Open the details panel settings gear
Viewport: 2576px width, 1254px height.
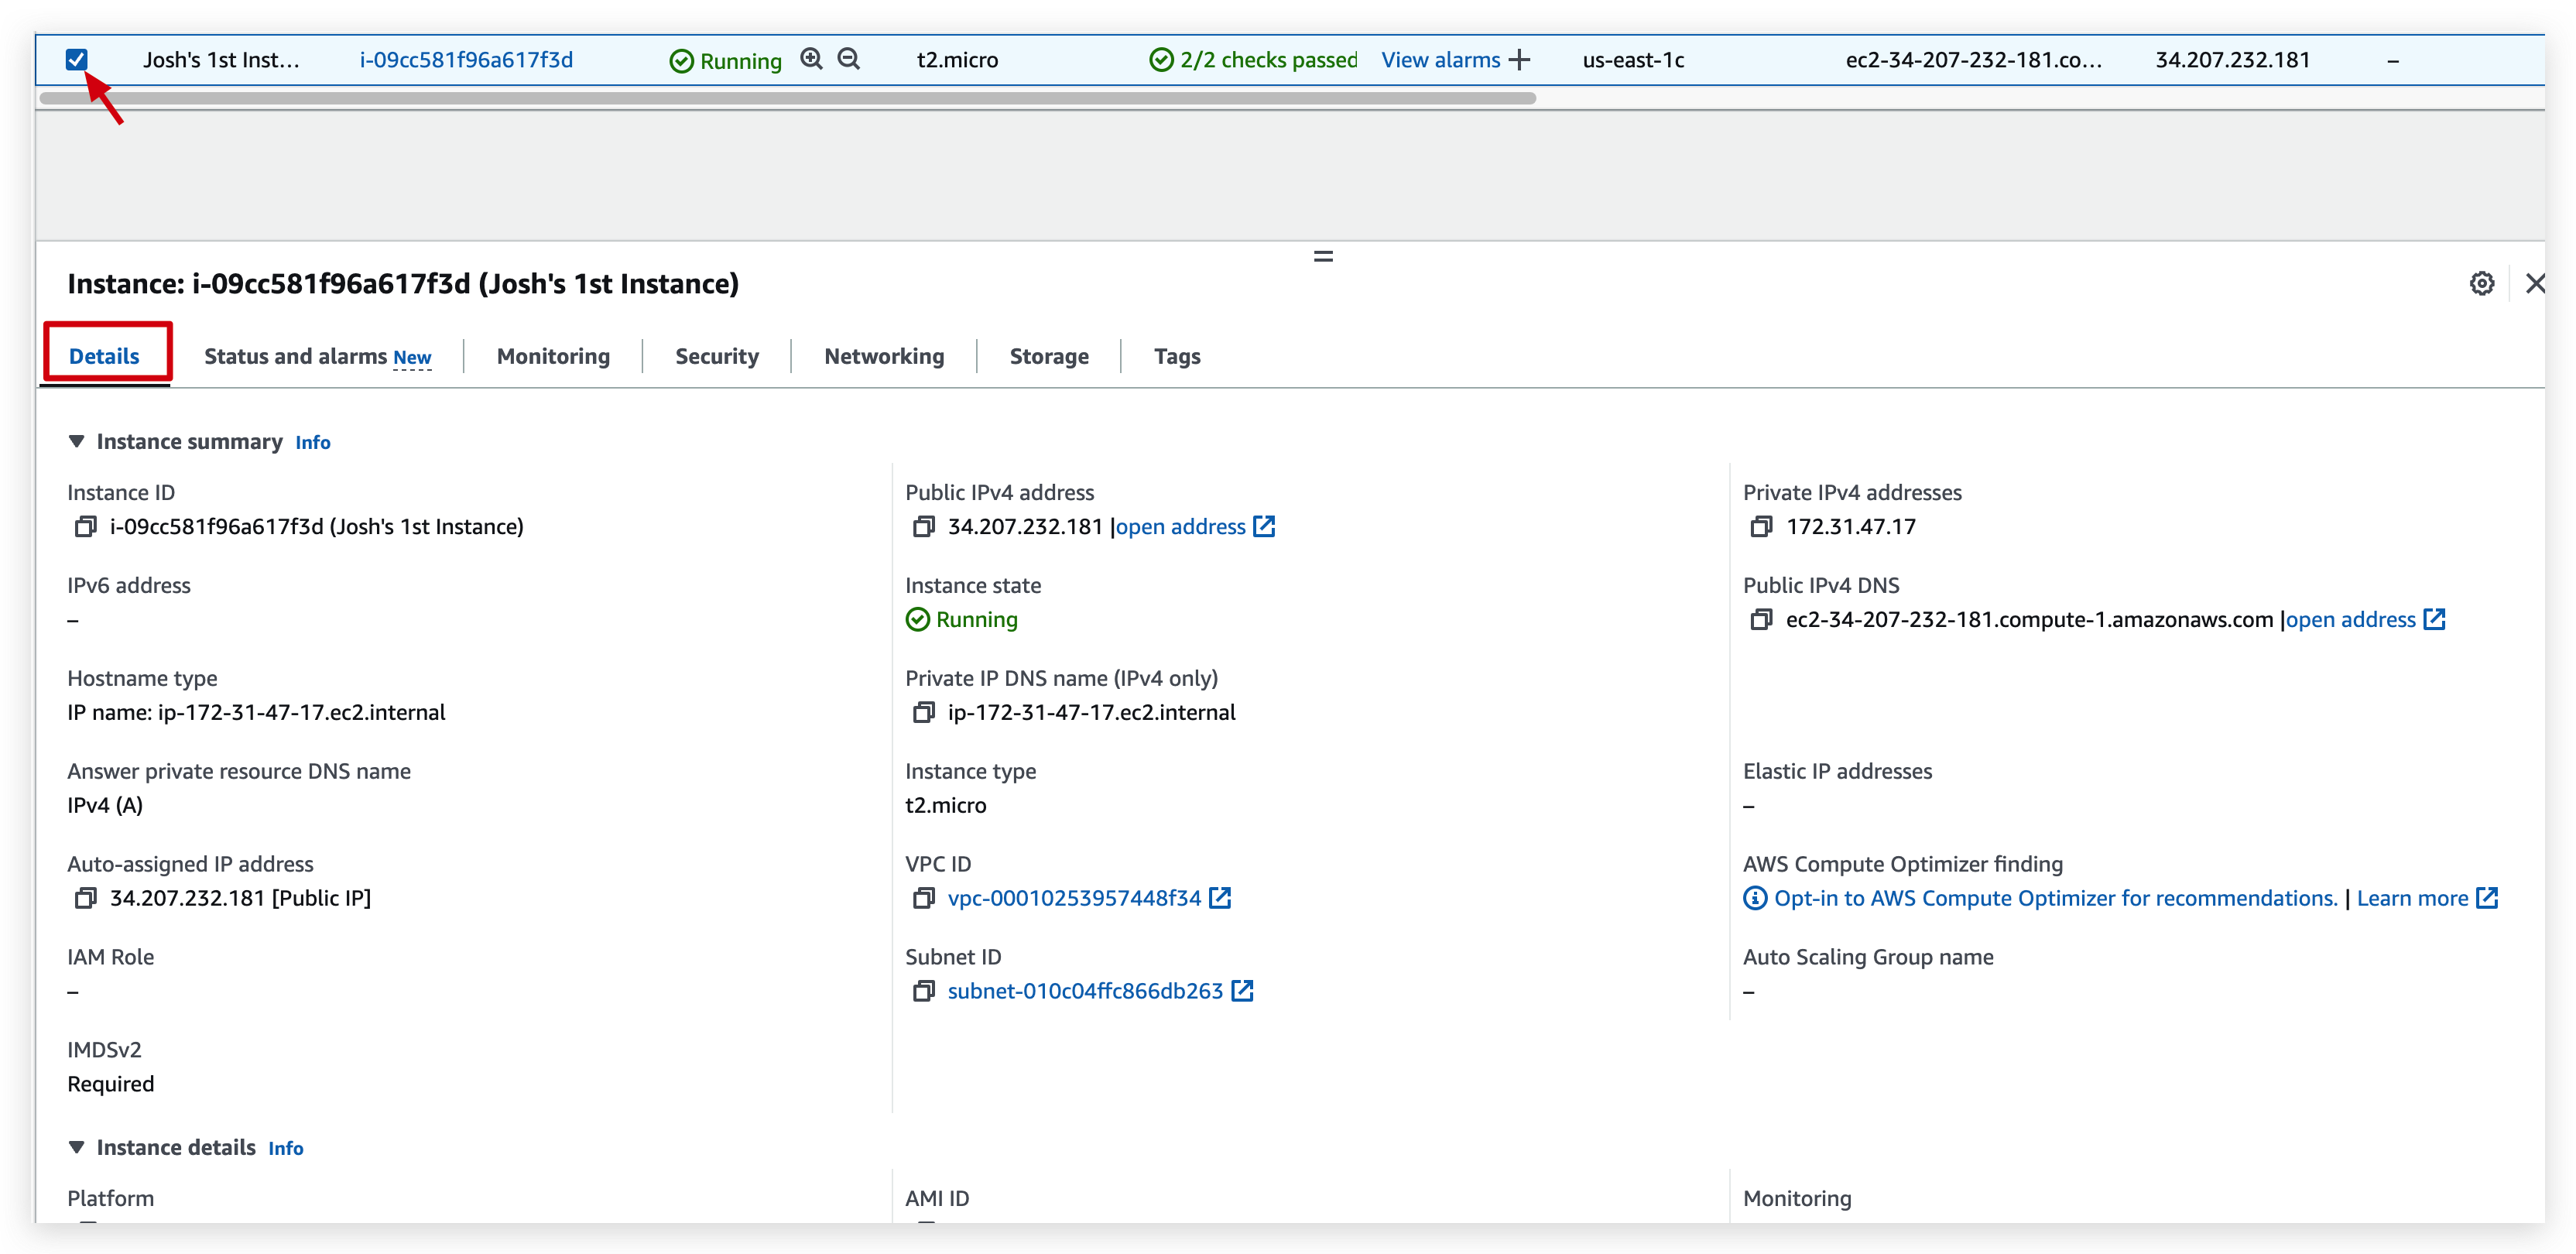pos(2483,283)
